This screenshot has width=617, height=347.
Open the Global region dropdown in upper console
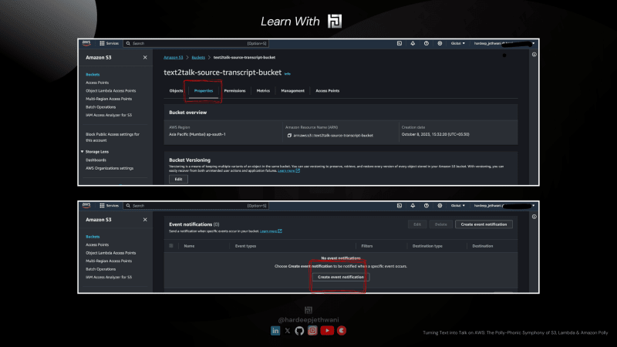coord(457,43)
